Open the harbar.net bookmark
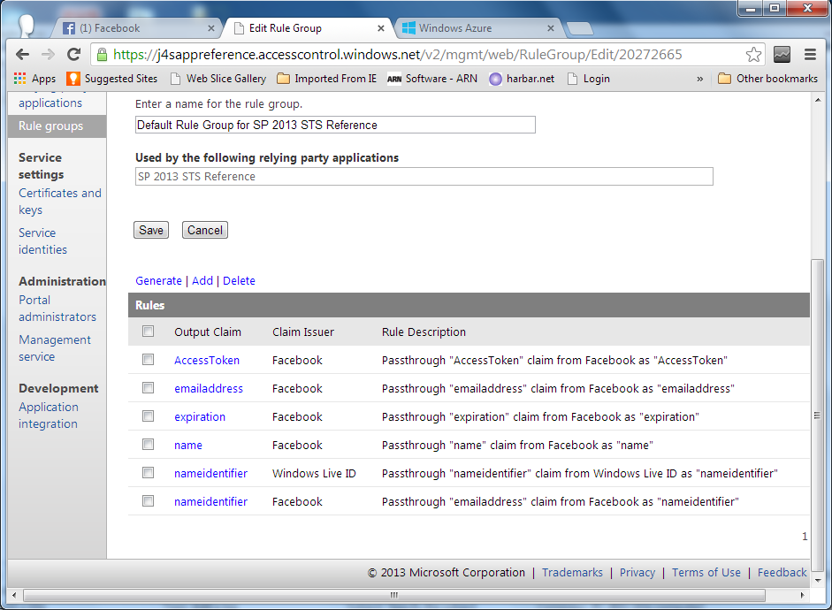 pos(522,79)
